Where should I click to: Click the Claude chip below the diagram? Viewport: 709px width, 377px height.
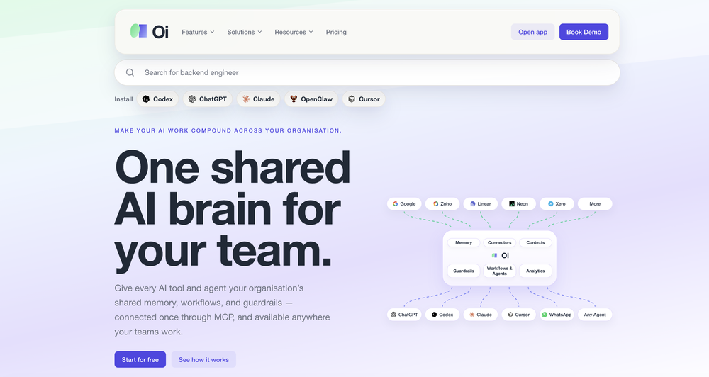(x=480, y=315)
